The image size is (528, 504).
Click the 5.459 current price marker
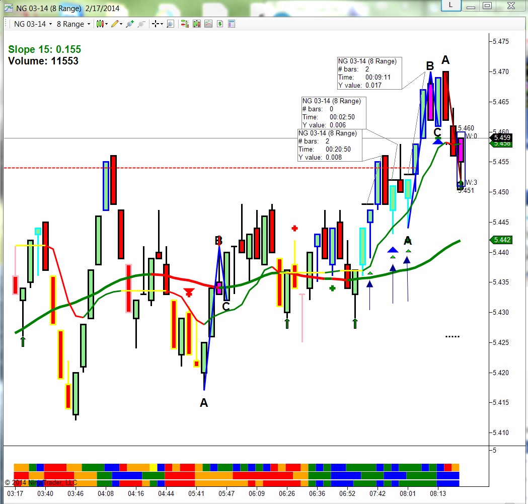(x=502, y=137)
